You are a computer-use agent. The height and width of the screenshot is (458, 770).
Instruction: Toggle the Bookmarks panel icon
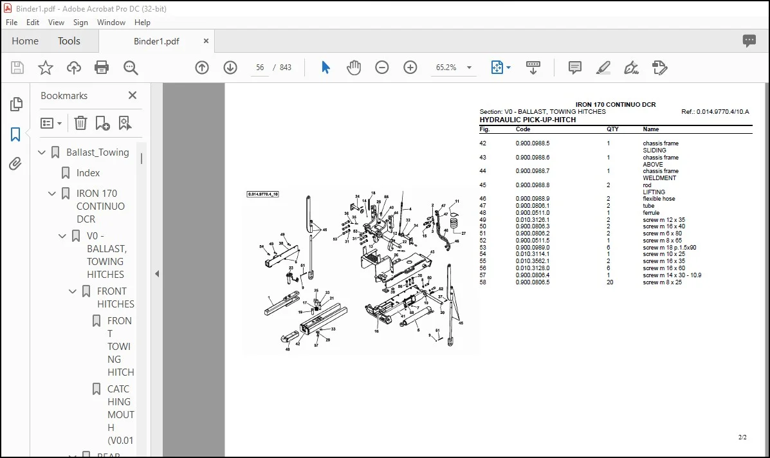(x=15, y=134)
